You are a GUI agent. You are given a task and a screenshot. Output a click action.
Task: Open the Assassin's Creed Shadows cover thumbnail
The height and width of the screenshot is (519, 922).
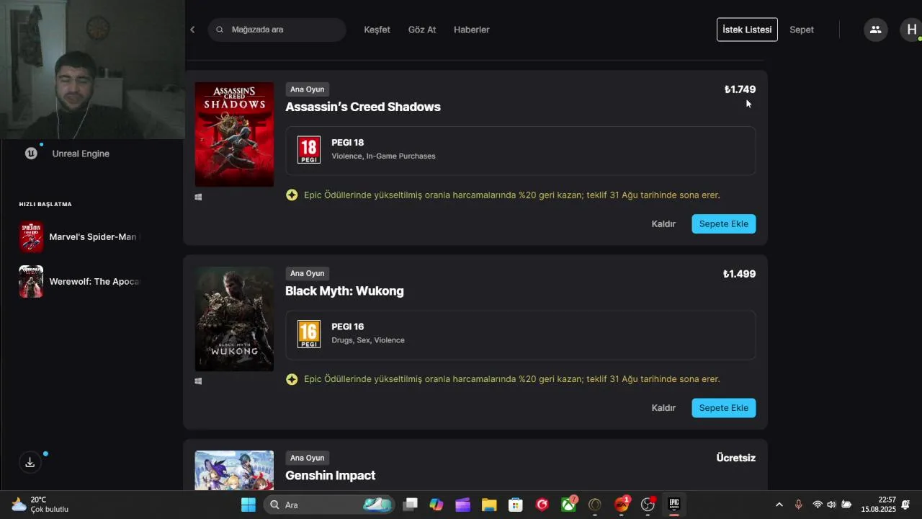point(234,134)
